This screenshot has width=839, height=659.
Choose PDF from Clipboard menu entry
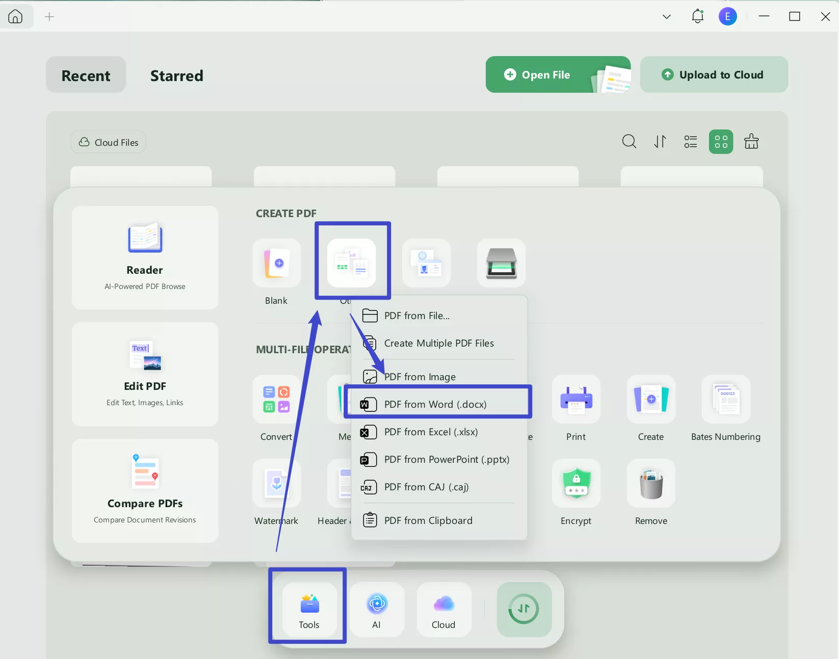(428, 520)
